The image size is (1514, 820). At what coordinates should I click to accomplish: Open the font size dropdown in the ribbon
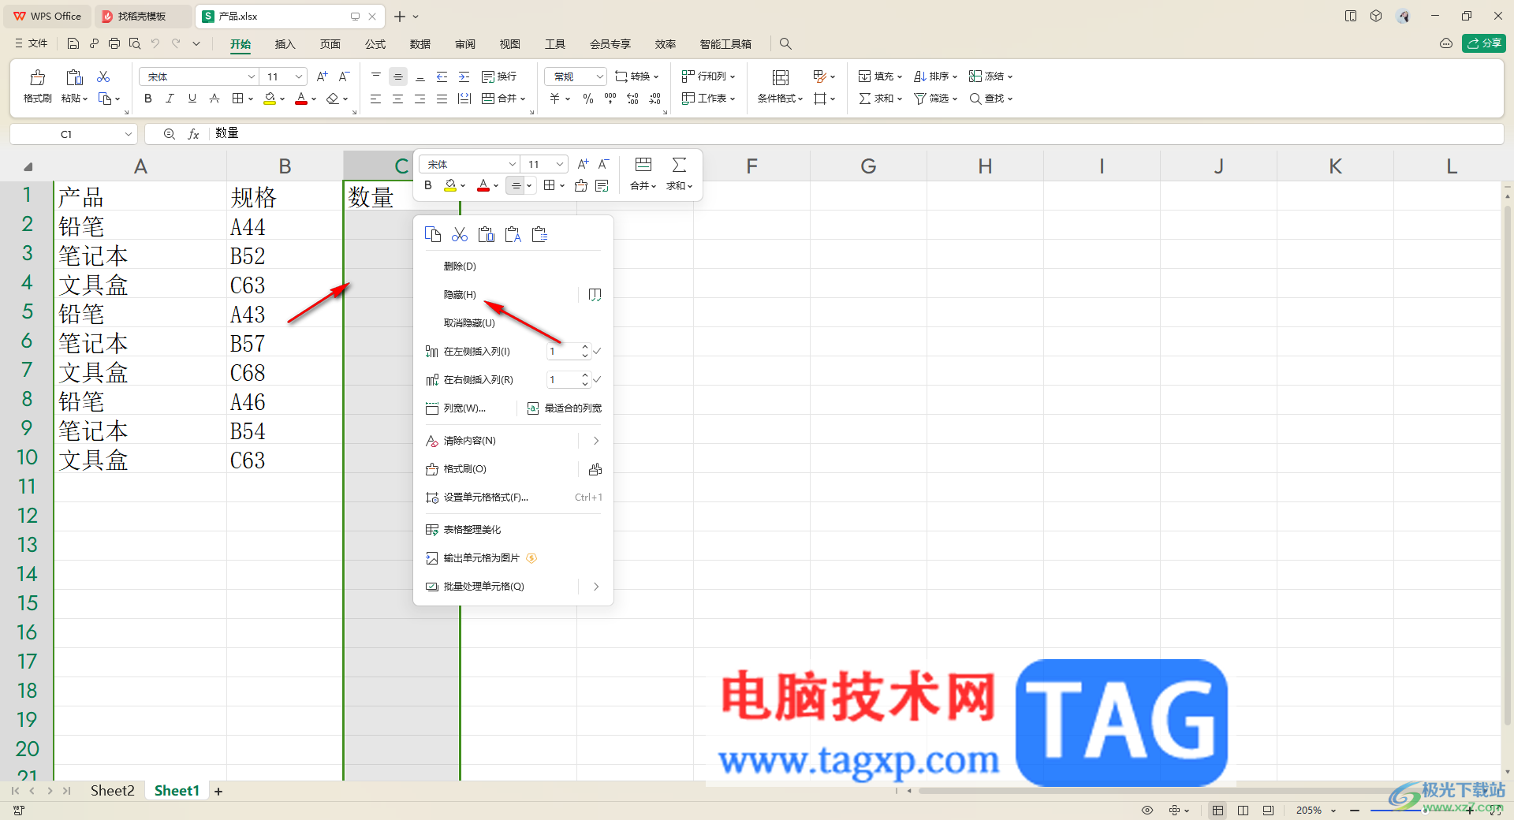coord(299,76)
